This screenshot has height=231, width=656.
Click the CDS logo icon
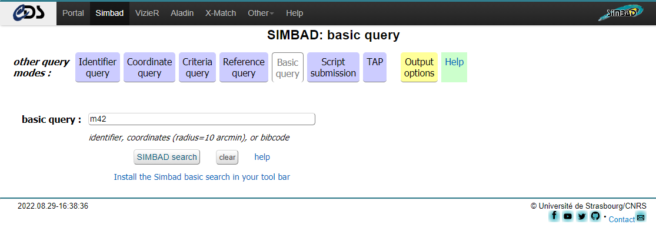[28, 13]
